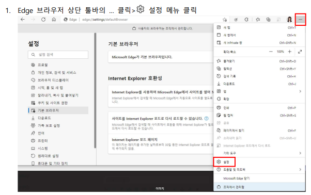Select 컬렉션 (Ctrl+Shift+Y) menu entry
311x195 pixels.
[259, 69]
